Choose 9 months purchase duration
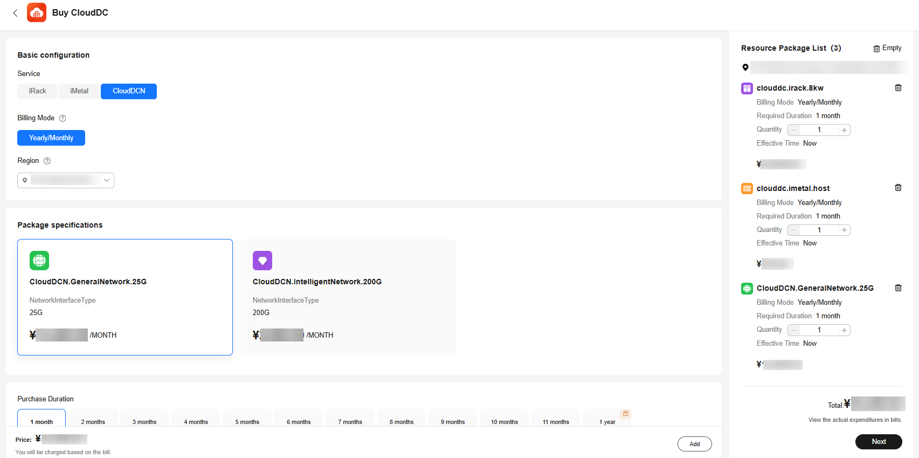 coord(453,419)
